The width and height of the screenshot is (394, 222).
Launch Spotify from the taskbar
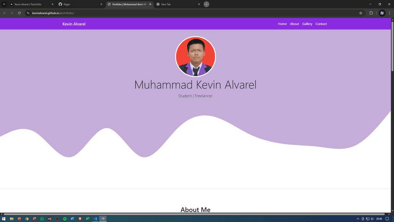[x=65, y=219]
